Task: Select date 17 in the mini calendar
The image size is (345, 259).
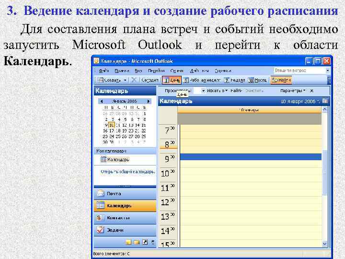Action: (x=112, y=131)
